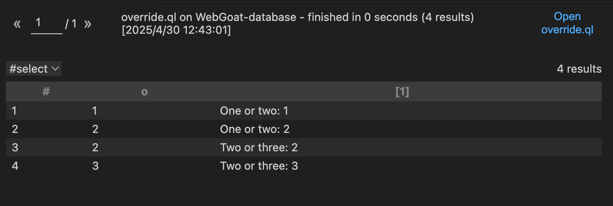This screenshot has height=206, width=613.
Task: Click the # column header
Action: click(x=47, y=91)
